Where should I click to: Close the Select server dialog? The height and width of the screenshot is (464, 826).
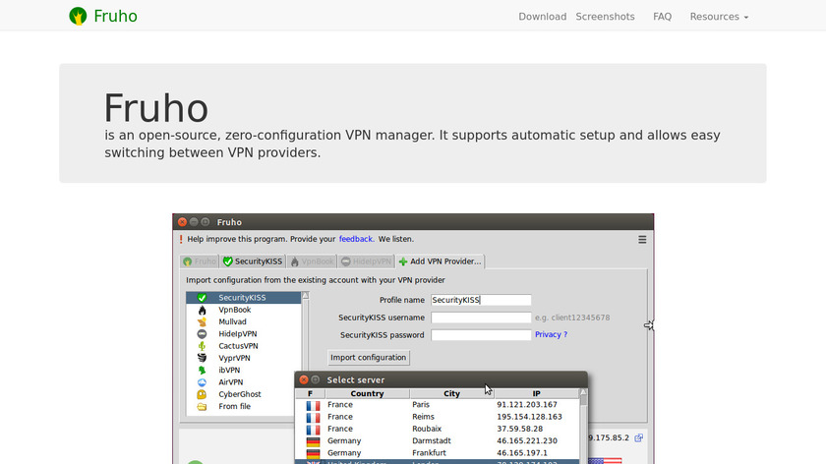click(304, 379)
